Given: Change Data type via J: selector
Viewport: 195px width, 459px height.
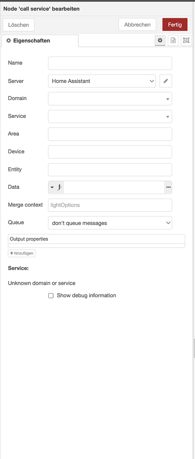Looking at the screenshot, I should tap(56, 187).
